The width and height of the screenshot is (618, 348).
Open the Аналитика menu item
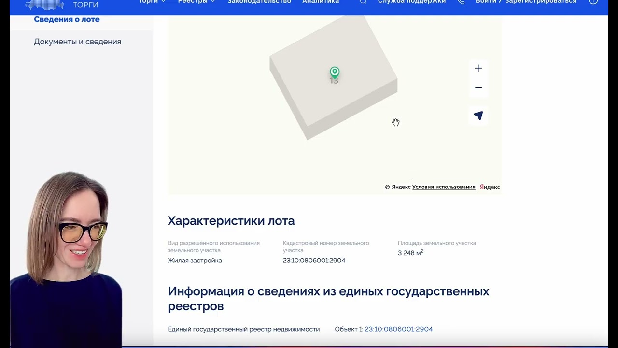tap(321, 2)
